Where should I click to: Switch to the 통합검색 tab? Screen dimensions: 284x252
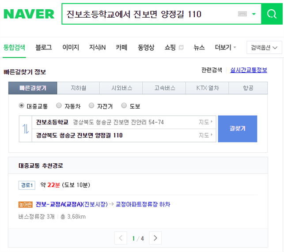point(14,47)
